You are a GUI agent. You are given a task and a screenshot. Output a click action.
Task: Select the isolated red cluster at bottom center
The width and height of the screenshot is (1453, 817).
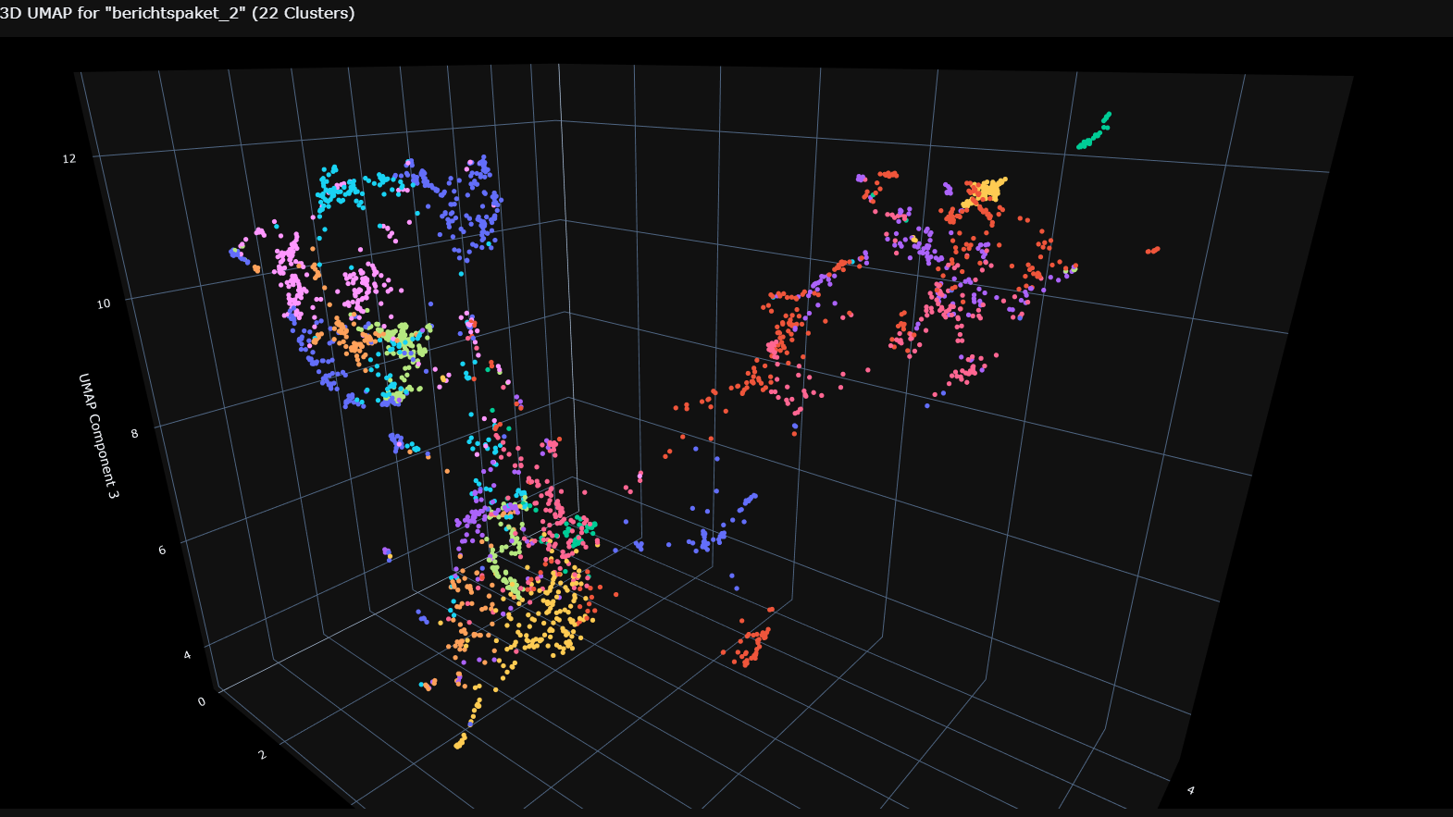coord(751,646)
